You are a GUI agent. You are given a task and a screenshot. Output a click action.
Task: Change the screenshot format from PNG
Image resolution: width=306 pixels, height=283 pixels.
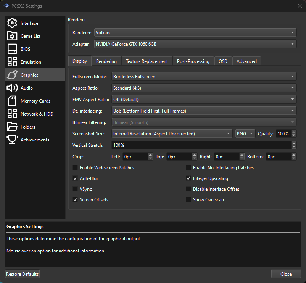pyautogui.click(x=245, y=133)
